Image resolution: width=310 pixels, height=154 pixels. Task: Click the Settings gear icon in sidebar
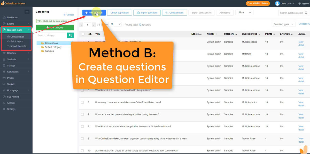click(x=4, y=109)
